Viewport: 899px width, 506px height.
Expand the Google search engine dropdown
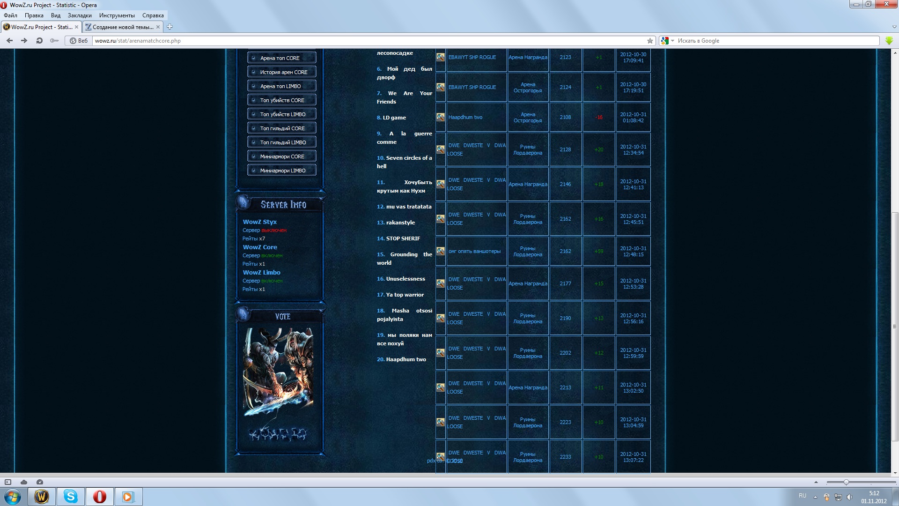pos(672,41)
